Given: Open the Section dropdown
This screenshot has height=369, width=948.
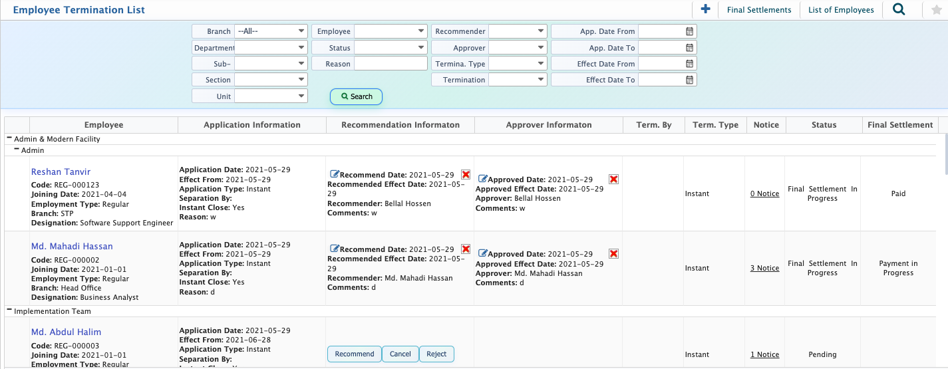Looking at the screenshot, I should 271,80.
